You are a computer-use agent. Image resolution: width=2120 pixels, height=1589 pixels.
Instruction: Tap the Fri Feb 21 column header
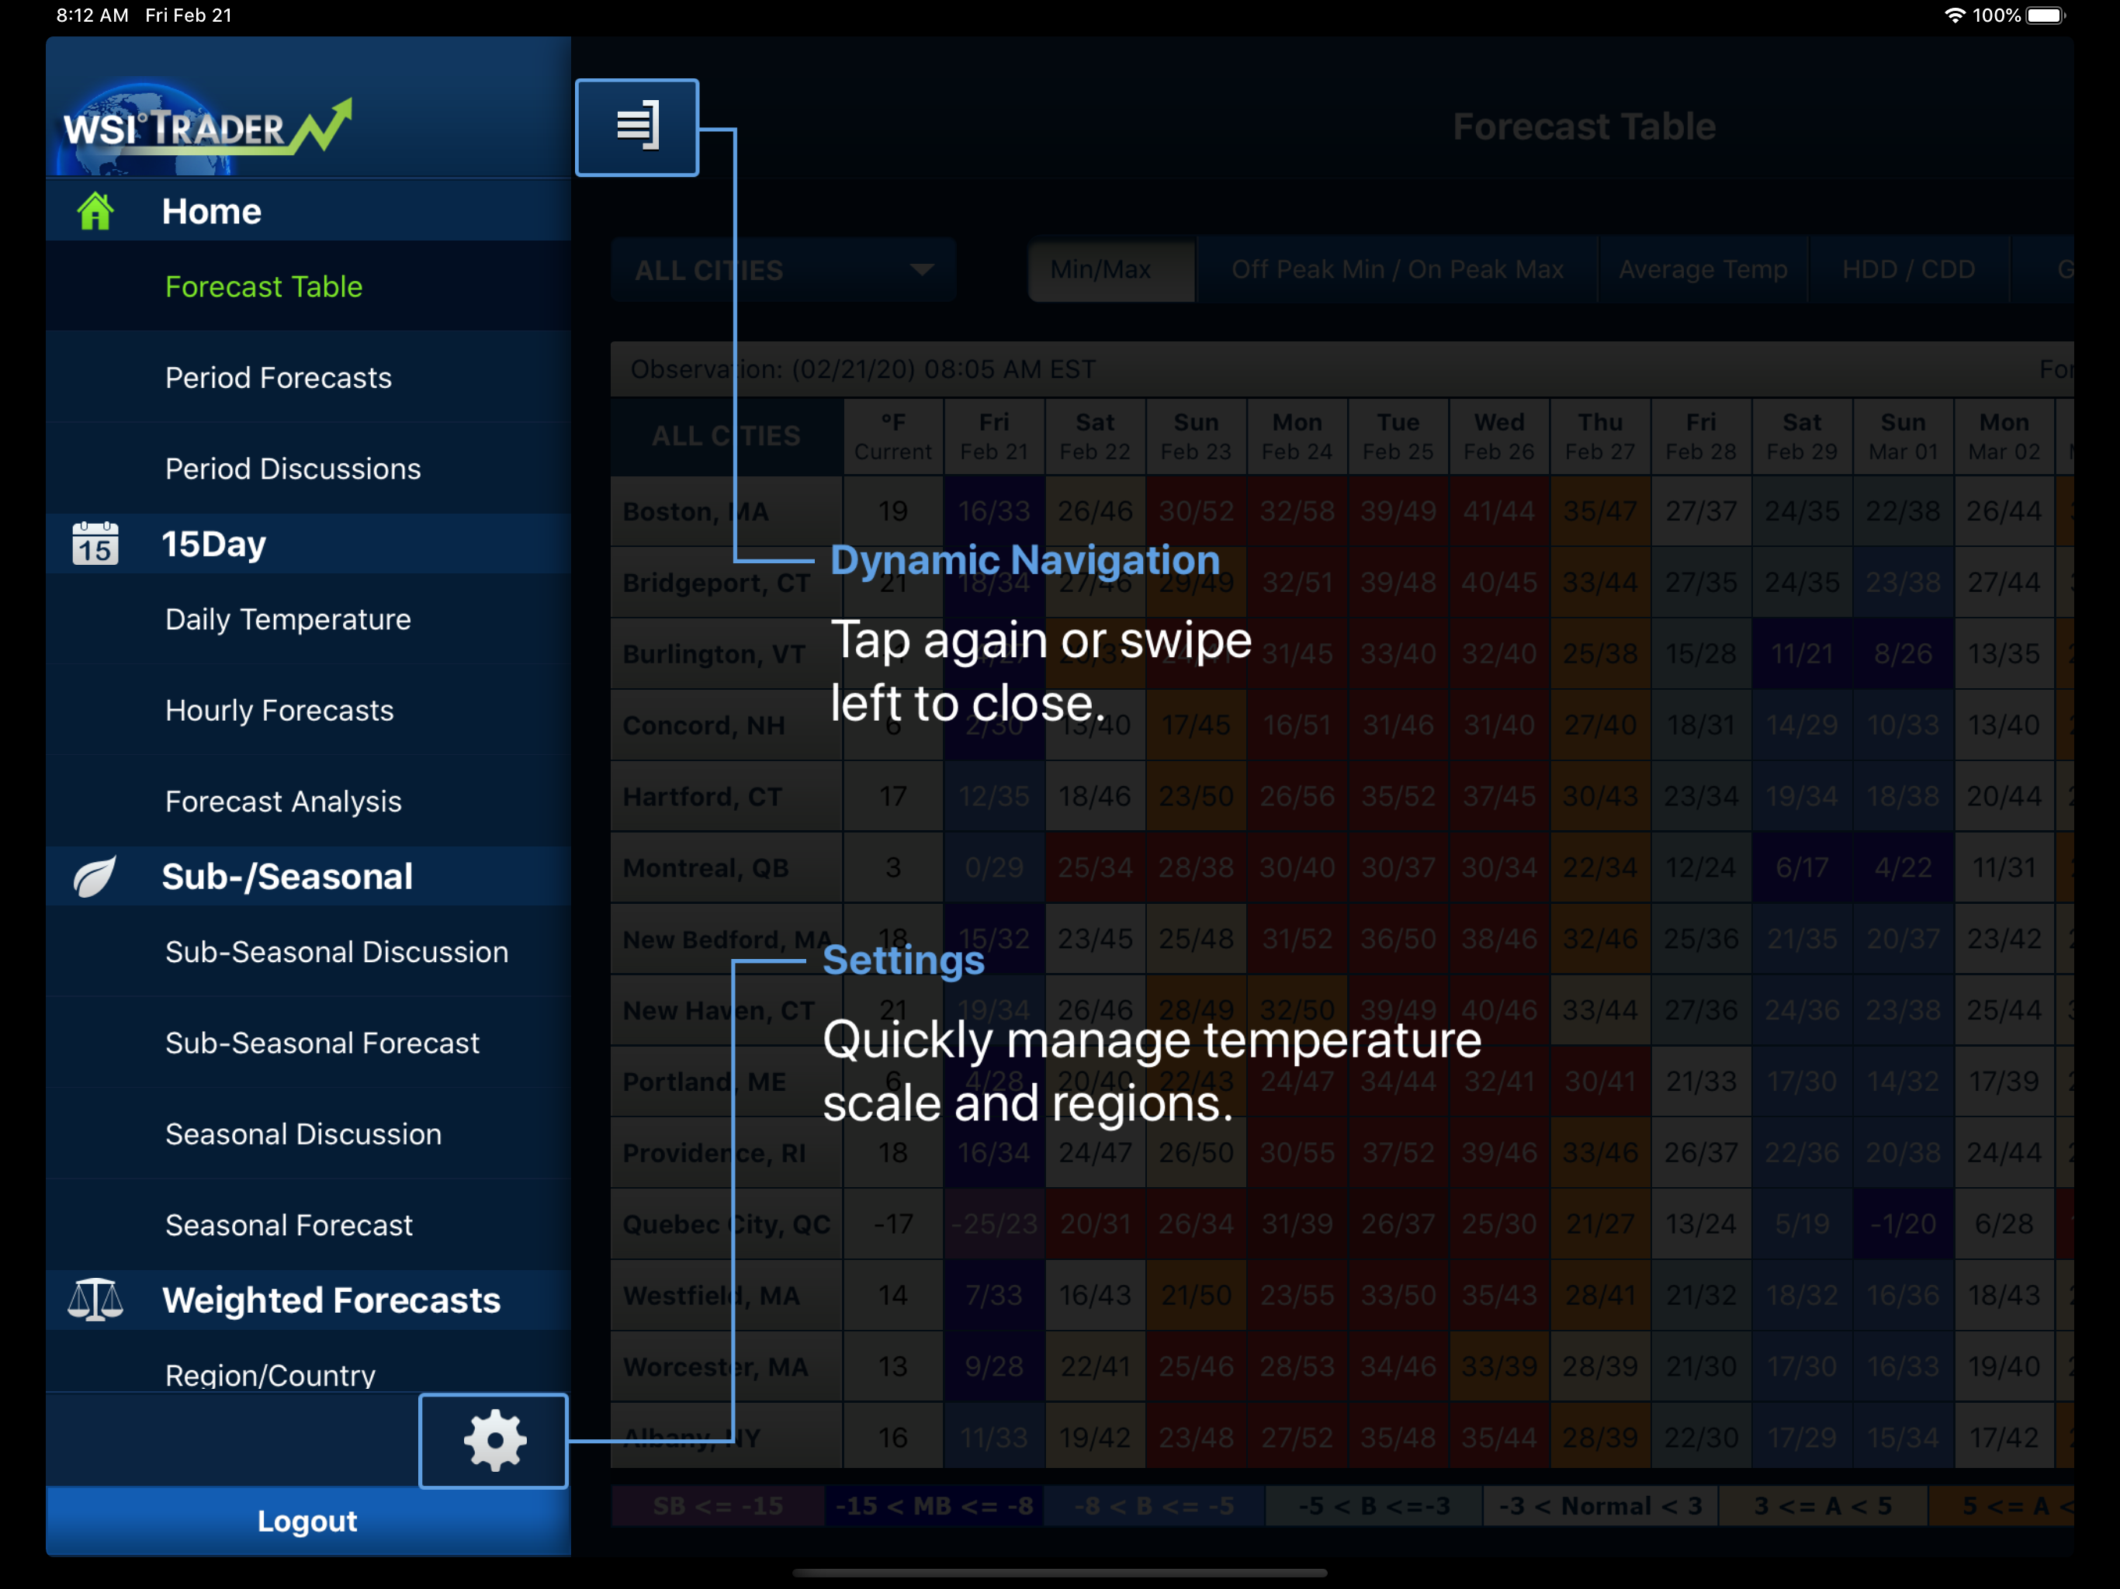994,437
